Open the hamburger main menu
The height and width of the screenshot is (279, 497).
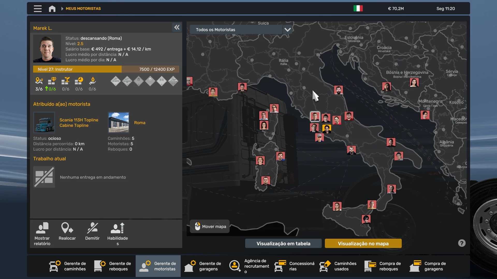(38, 9)
